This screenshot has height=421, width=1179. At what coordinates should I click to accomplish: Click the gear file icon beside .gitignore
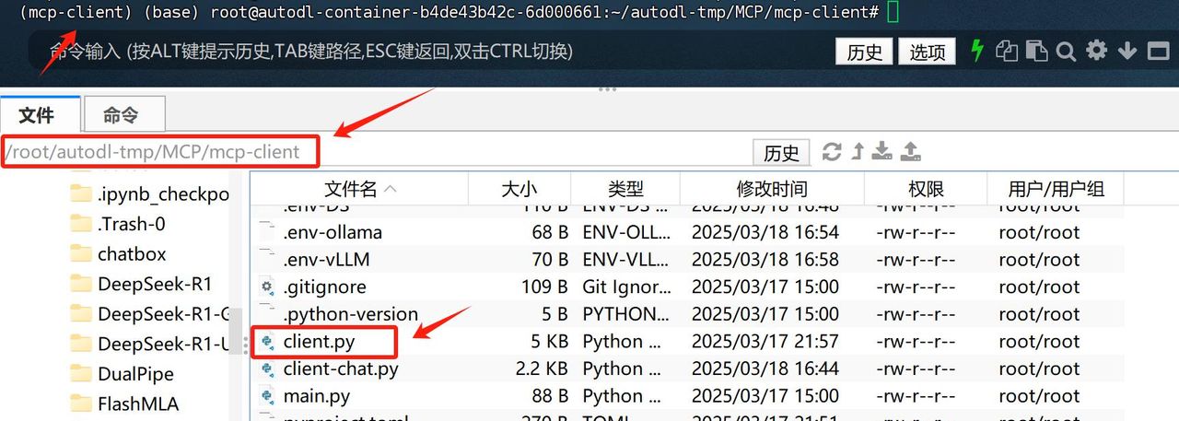tap(268, 287)
